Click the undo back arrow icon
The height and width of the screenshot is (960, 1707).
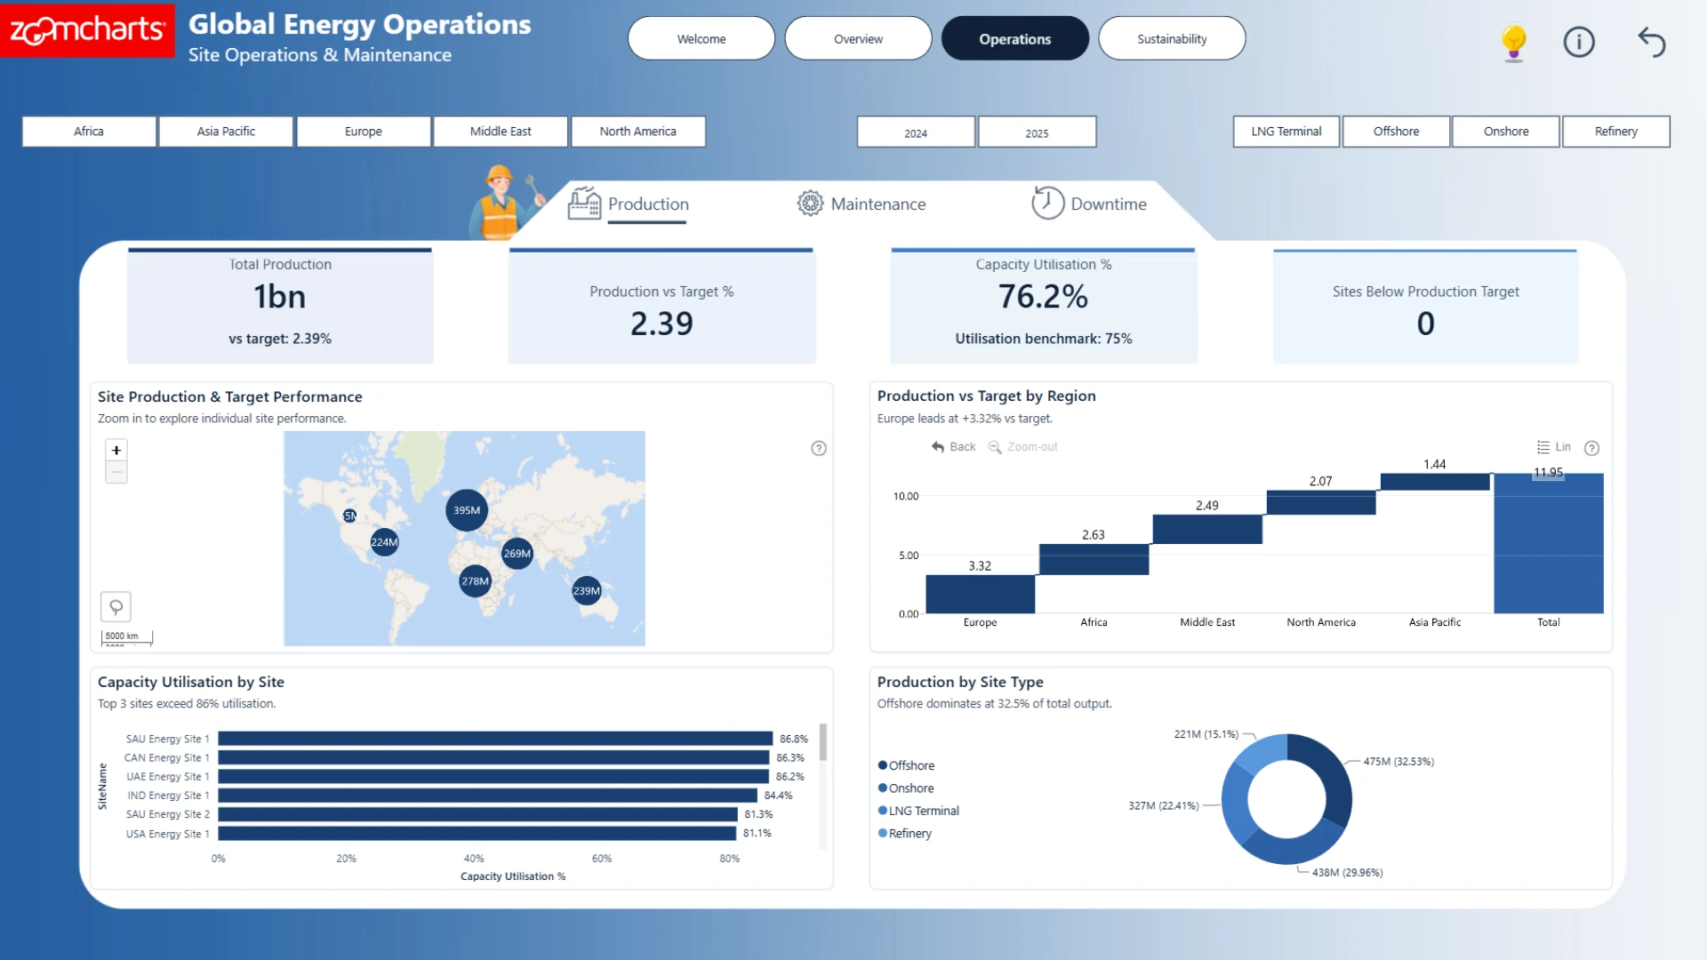tap(1651, 42)
